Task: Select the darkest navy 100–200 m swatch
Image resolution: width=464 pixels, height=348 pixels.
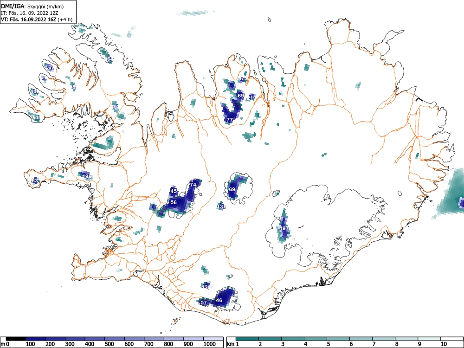Action: click(36, 339)
